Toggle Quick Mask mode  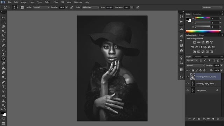click(x=3, y=119)
